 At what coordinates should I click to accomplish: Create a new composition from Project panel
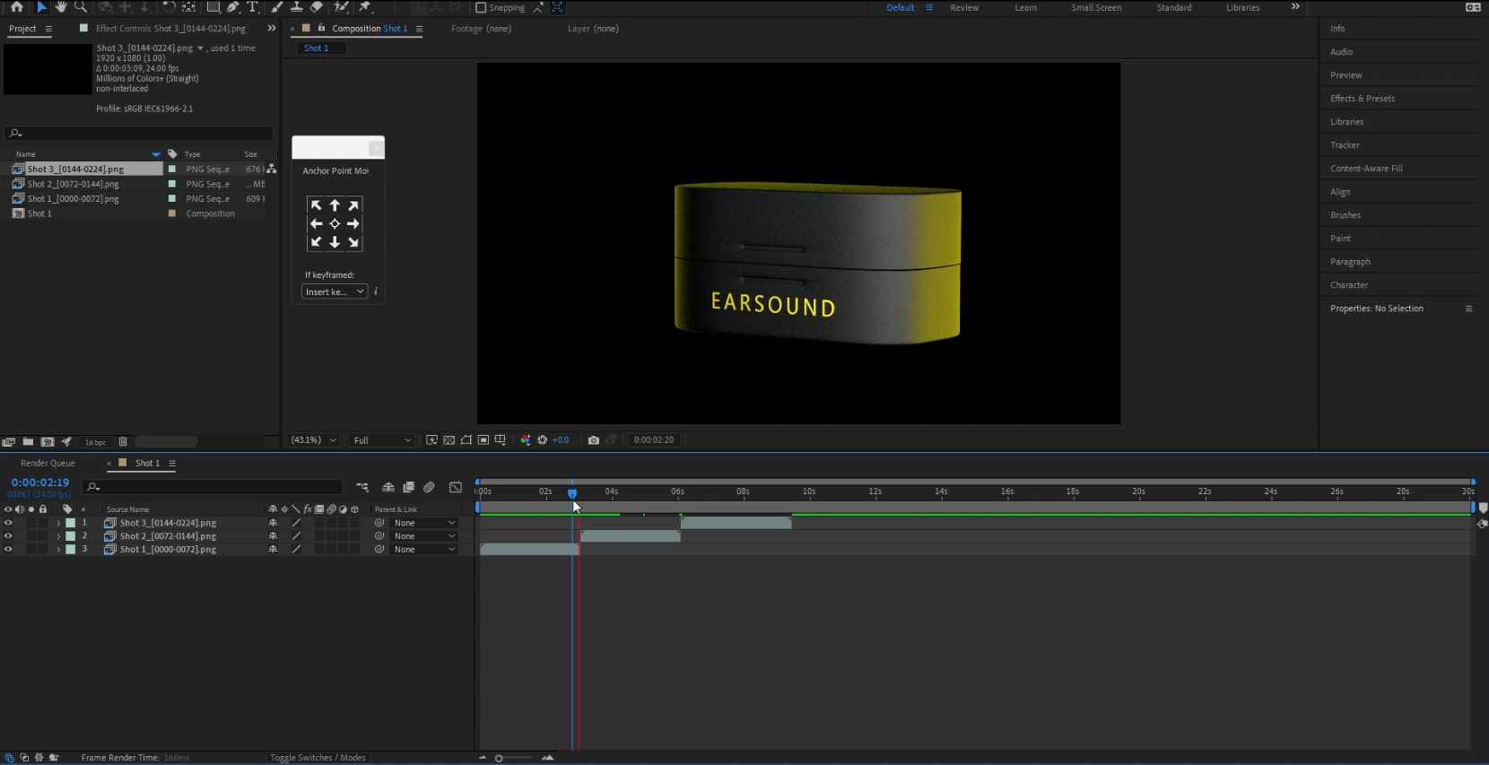pyautogui.click(x=48, y=441)
